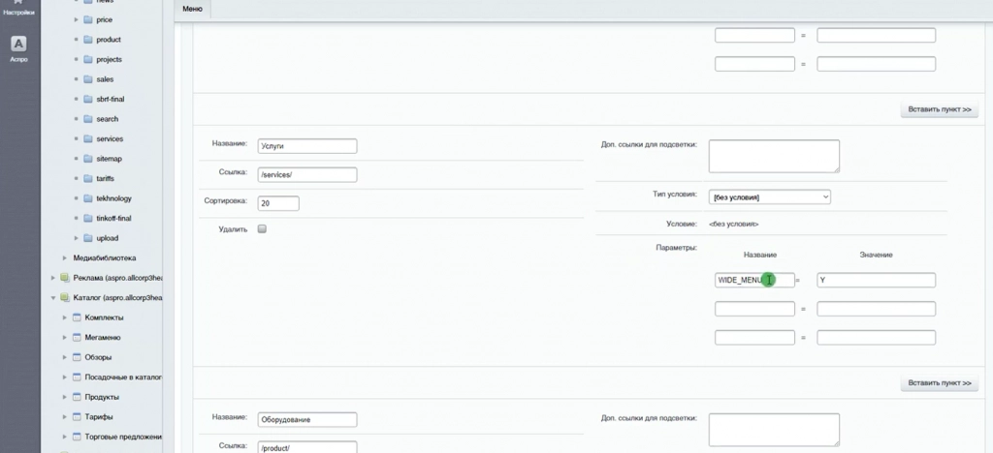This screenshot has width=993, height=453.
Task: Click the tariffs folder icon
Action: point(88,179)
